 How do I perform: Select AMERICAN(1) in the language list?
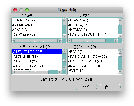point(37,25)
